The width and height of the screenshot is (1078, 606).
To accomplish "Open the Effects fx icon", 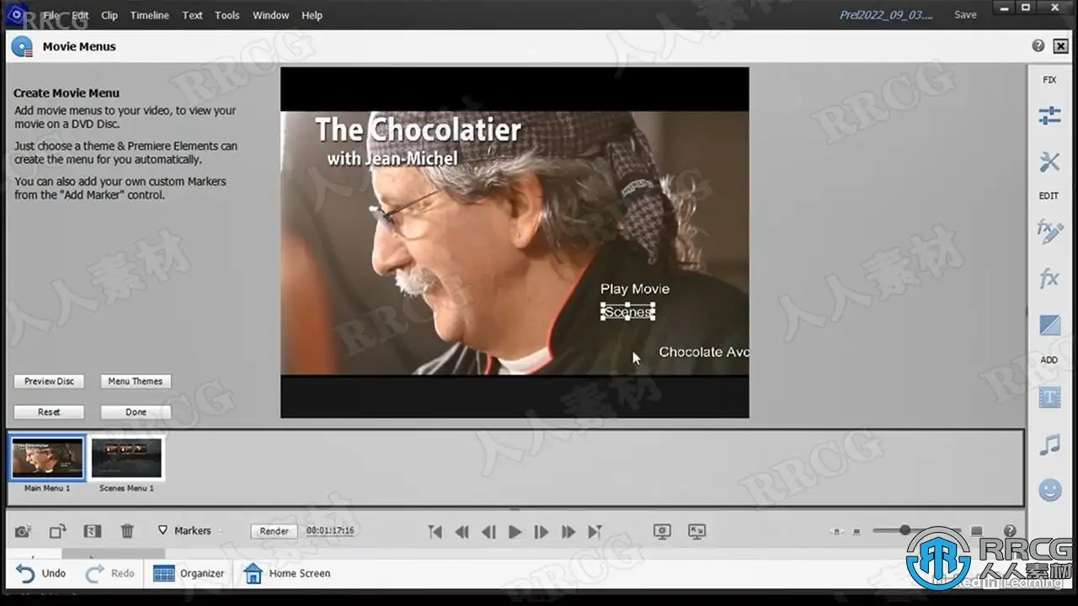I will 1049,279.
